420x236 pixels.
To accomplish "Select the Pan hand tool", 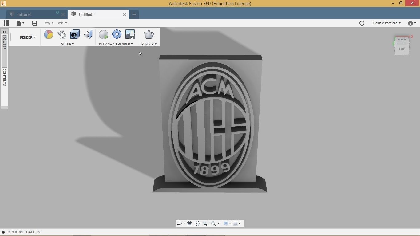I will (x=197, y=223).
